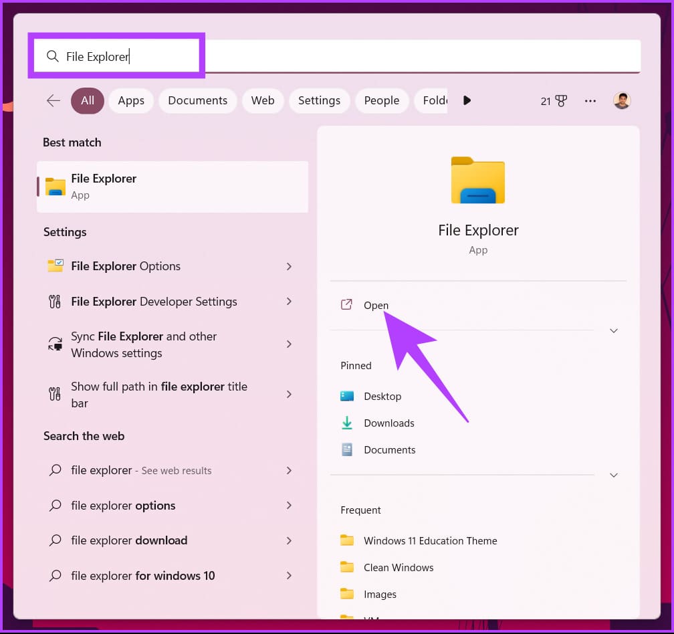
Task: Expand file explorer download web chevron
Action: click(289, 541)
